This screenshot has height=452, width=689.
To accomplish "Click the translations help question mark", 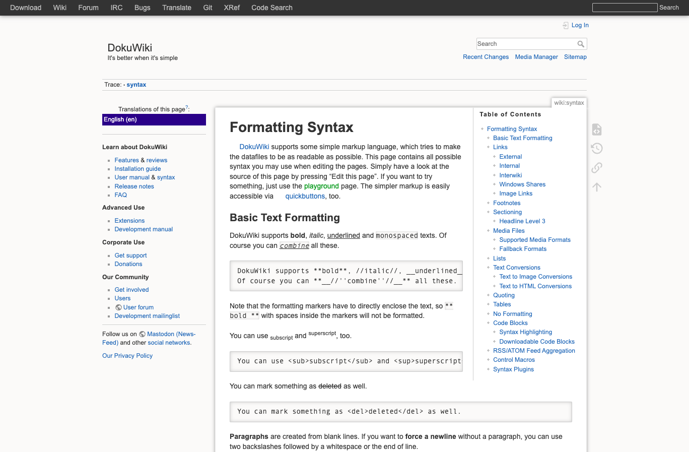I will click(x=187, y=107).
